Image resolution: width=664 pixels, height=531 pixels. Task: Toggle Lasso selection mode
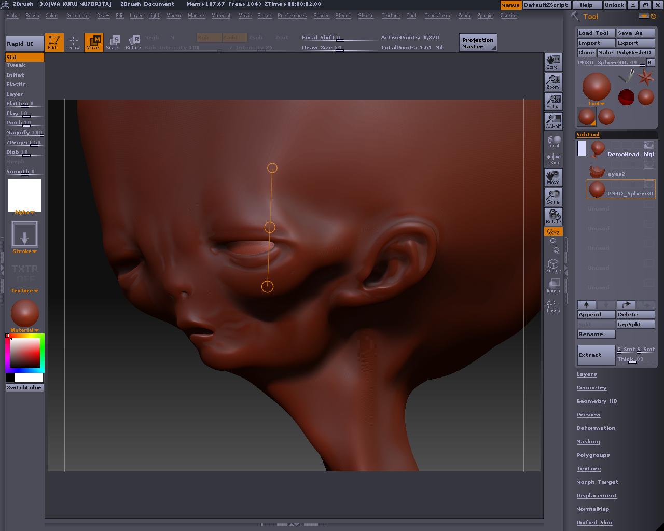(x=553, y=306)
